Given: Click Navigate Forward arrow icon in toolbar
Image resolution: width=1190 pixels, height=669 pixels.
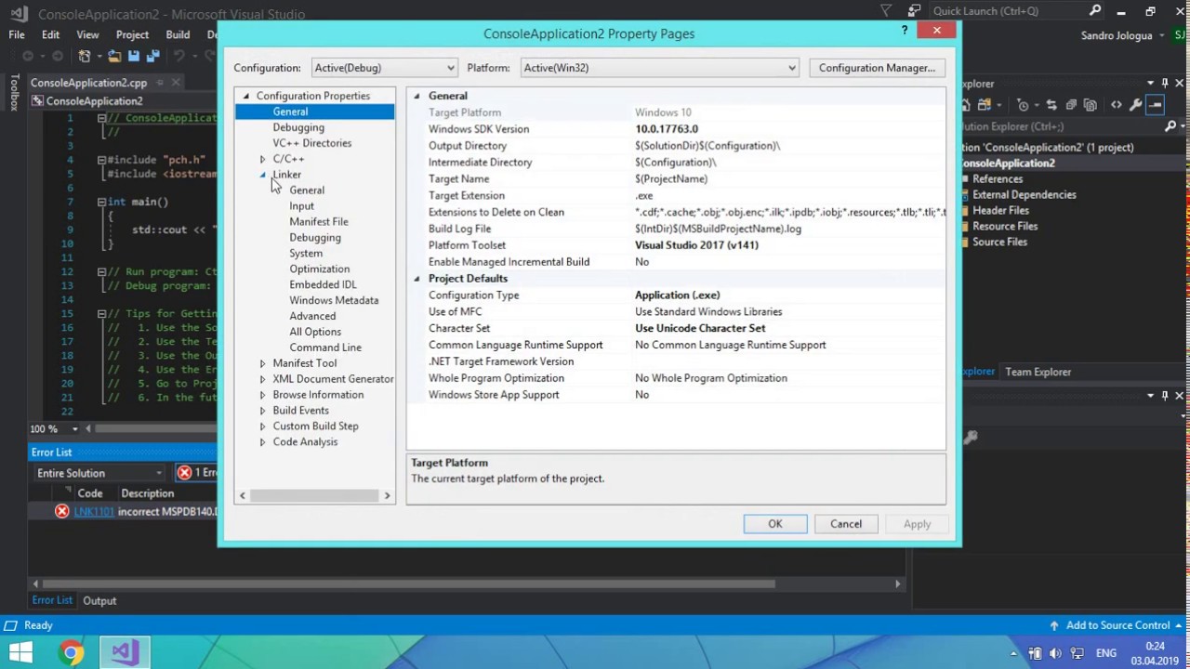Looking at the screenshot, I should pos(58,56).
